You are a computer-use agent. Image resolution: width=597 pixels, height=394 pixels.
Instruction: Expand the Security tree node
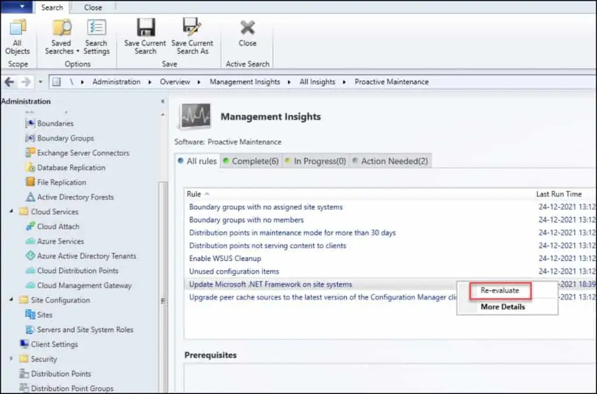12,358
